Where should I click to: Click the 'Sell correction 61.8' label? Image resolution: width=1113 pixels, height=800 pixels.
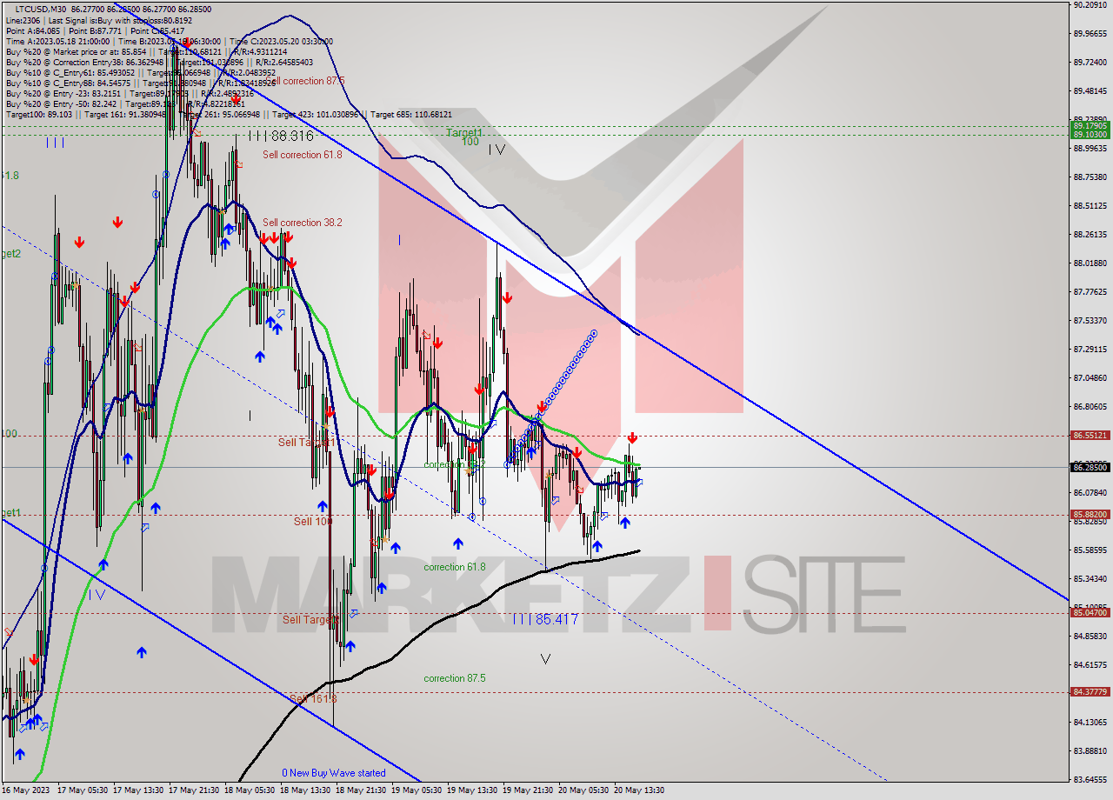(x=303, y=155)
